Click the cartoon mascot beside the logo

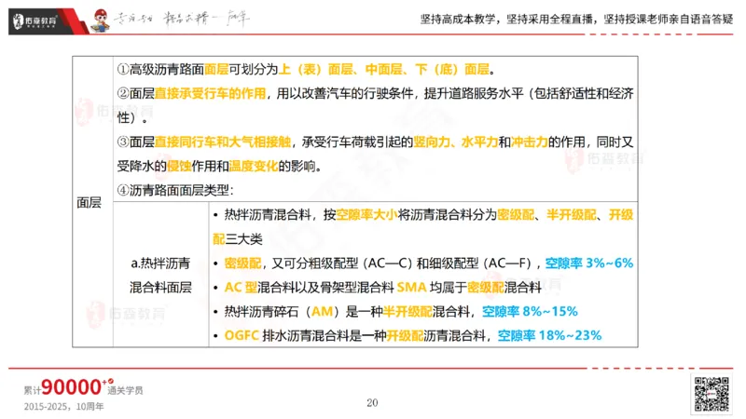coord(101,20)
